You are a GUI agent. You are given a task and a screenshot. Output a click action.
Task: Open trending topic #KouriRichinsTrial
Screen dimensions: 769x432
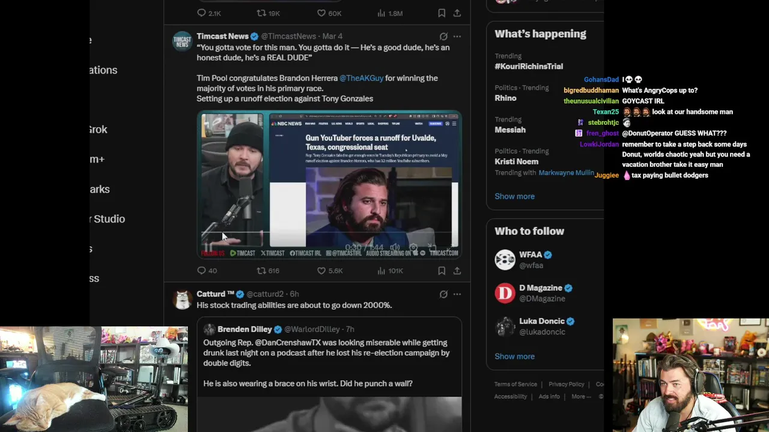529,66
